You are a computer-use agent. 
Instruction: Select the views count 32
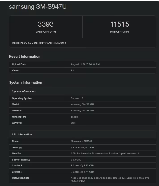pos(72,71)
